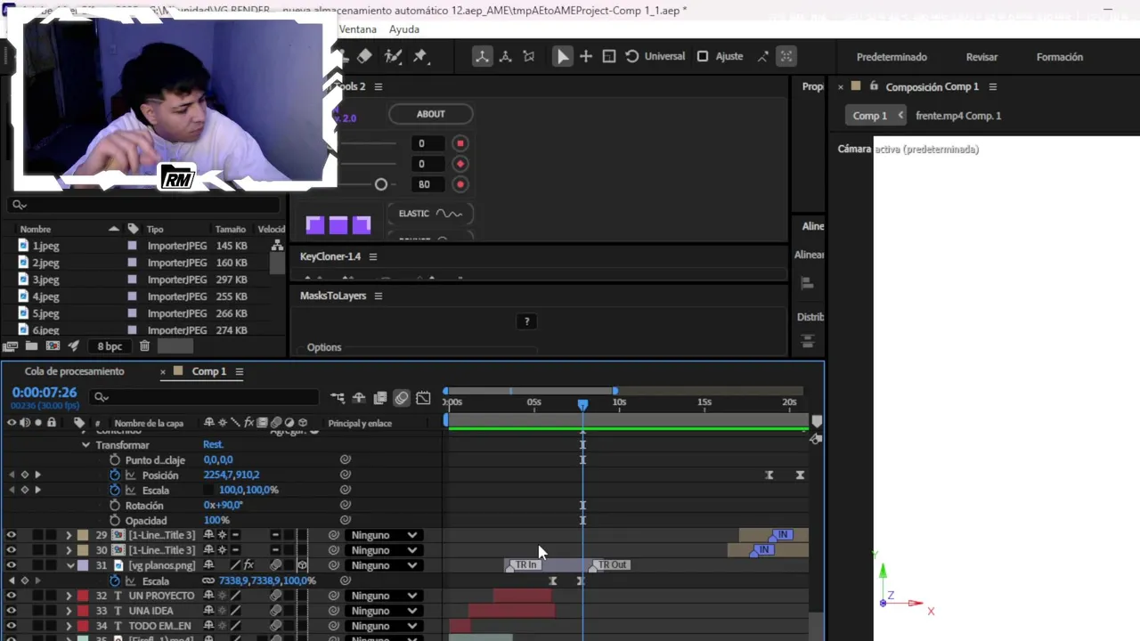Screen dimensions: 1140x641
Task: Sort project items by Nombre column
Action: click(36, 229)
